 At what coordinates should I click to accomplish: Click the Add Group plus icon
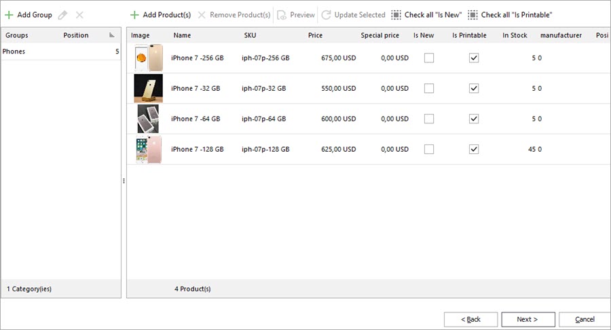[x=9, y=15]
